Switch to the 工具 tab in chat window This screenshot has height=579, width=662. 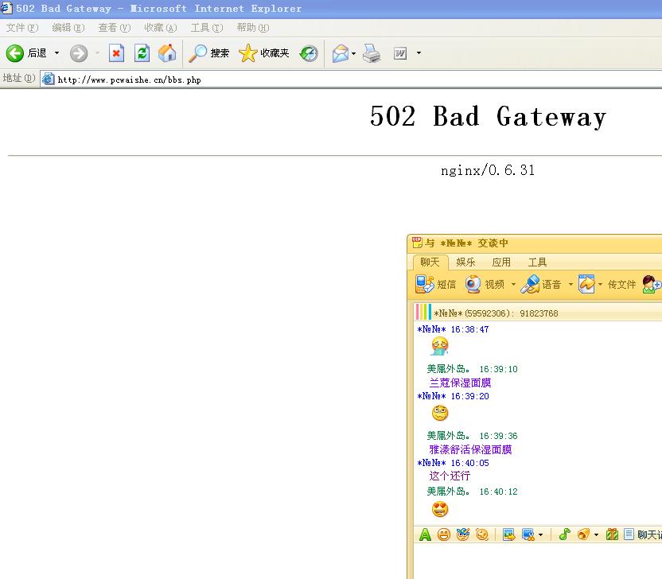537,262
